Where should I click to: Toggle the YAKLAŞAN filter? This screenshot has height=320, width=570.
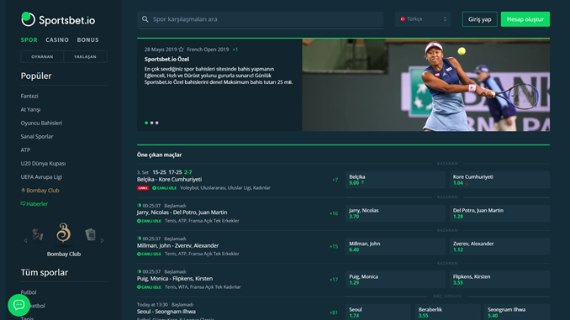85,56
